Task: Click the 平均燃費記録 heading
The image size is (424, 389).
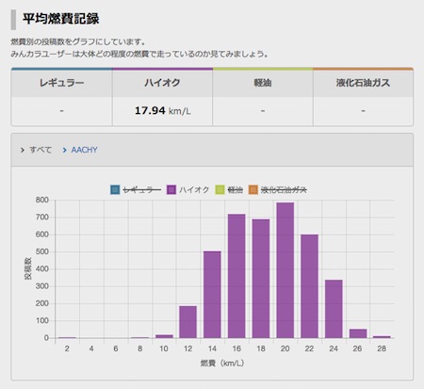Action: point(61,19)
